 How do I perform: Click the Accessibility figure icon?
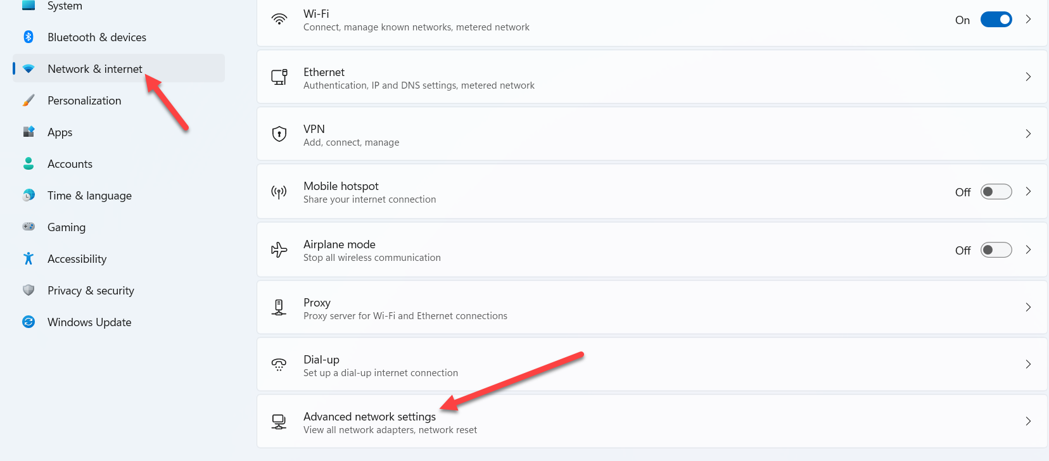point(29,258)
